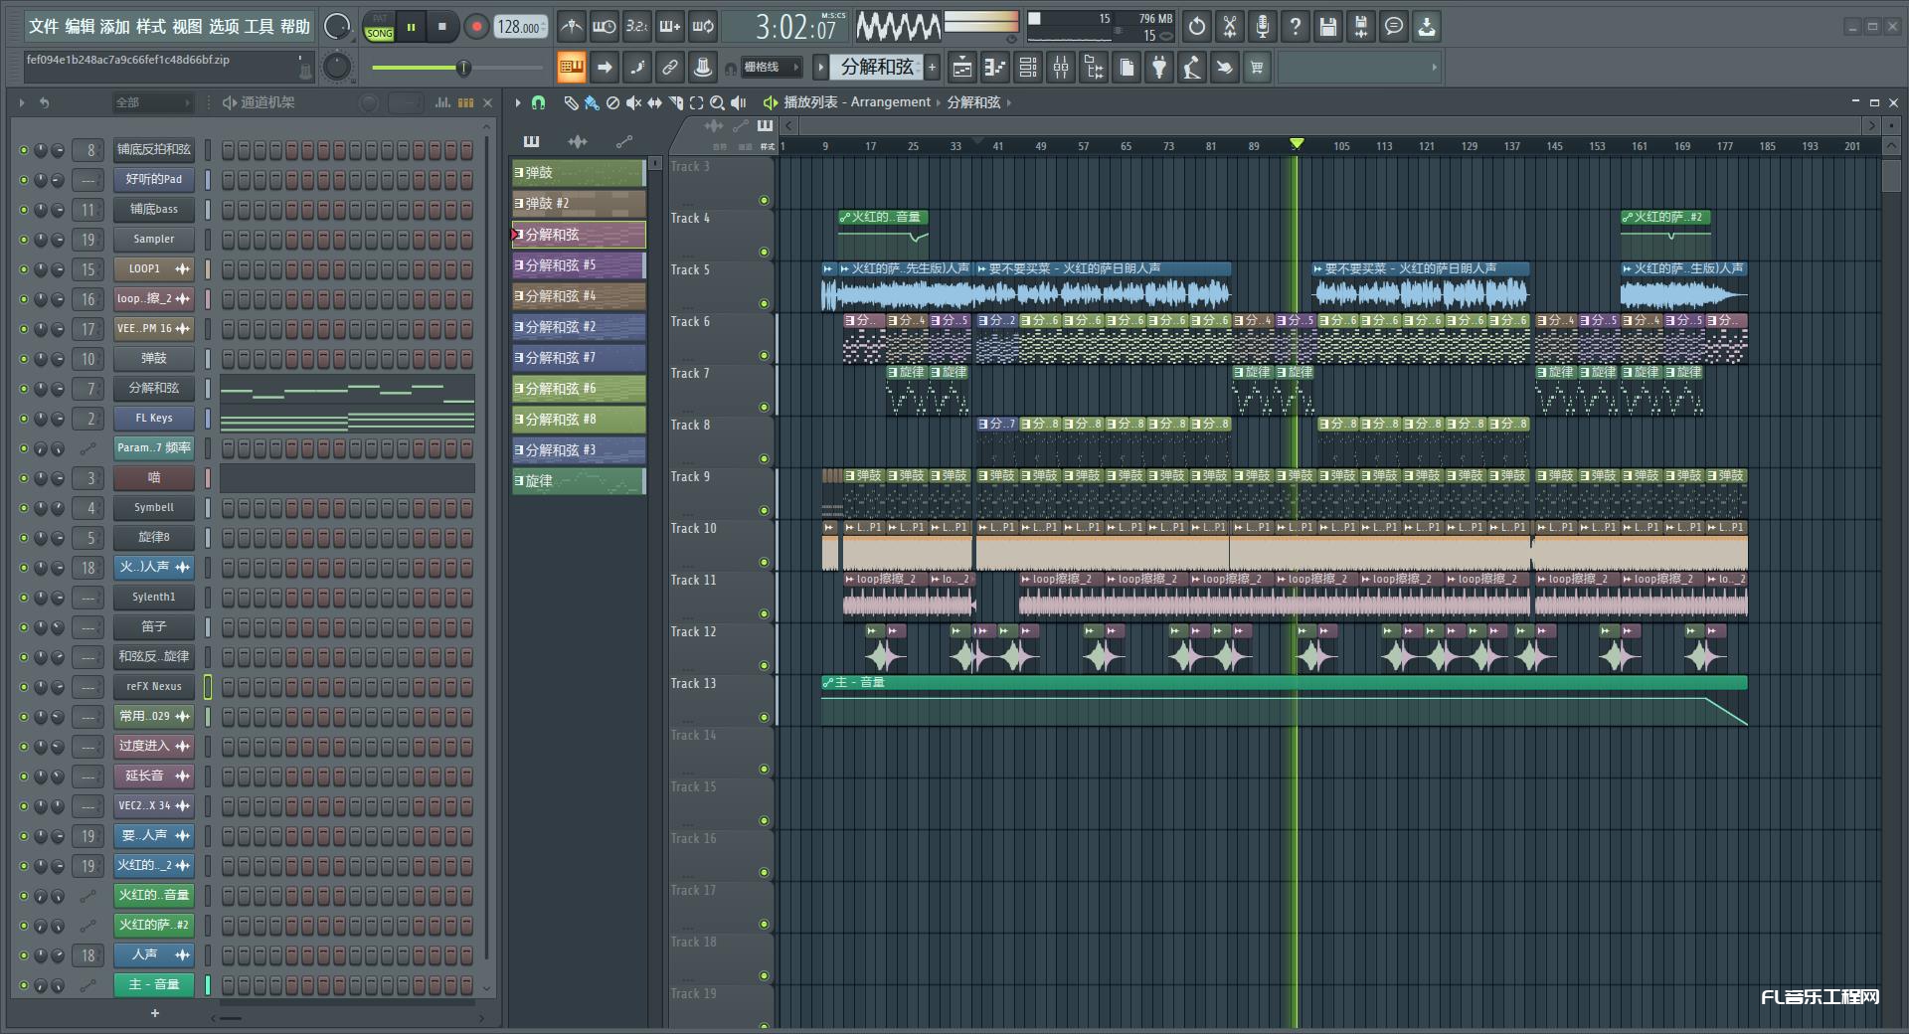Open the channel rack options menu arrow
The width and height of the screenshot is (1909, 1034).
22,102
